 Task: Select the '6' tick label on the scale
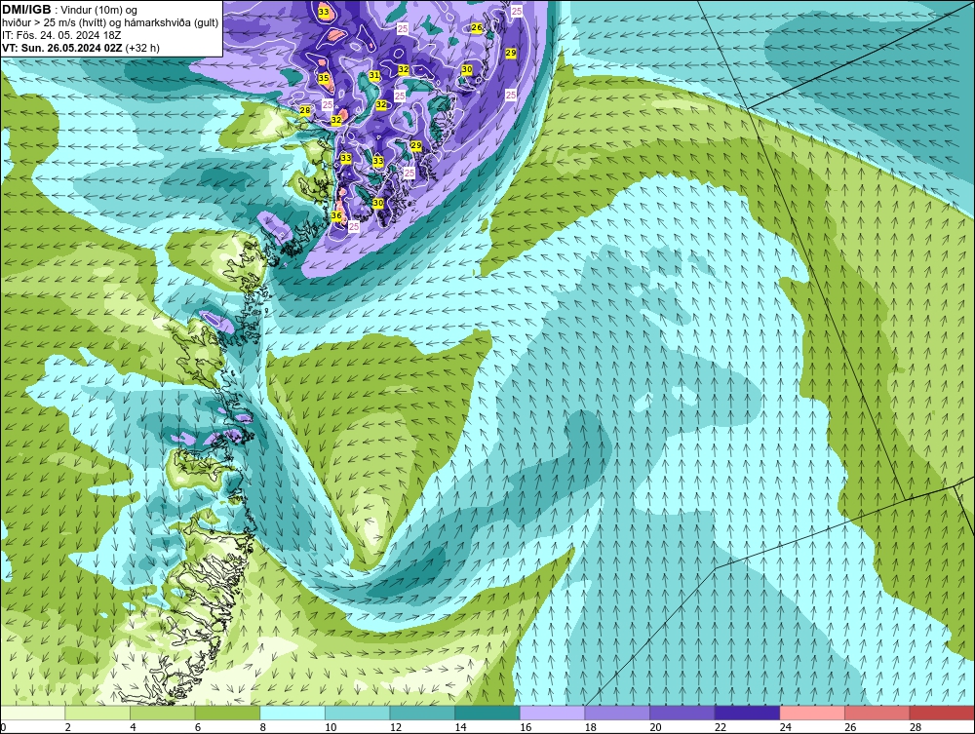tap(198, 727)
